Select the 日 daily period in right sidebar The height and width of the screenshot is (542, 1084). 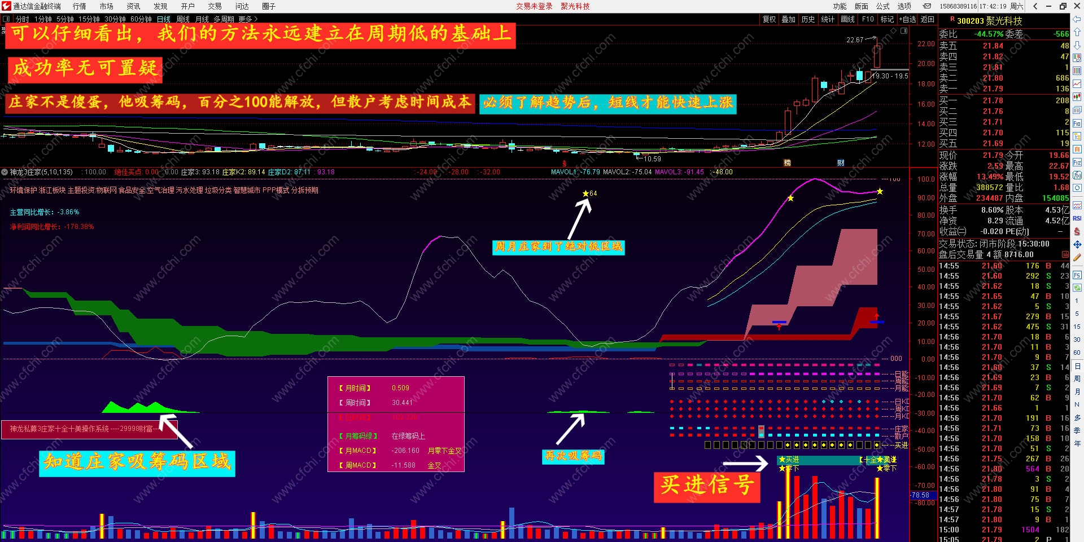pyautogui.click(x=1077, y=366)
